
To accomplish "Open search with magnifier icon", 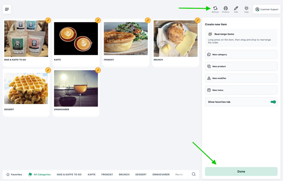I will point(194,174).
